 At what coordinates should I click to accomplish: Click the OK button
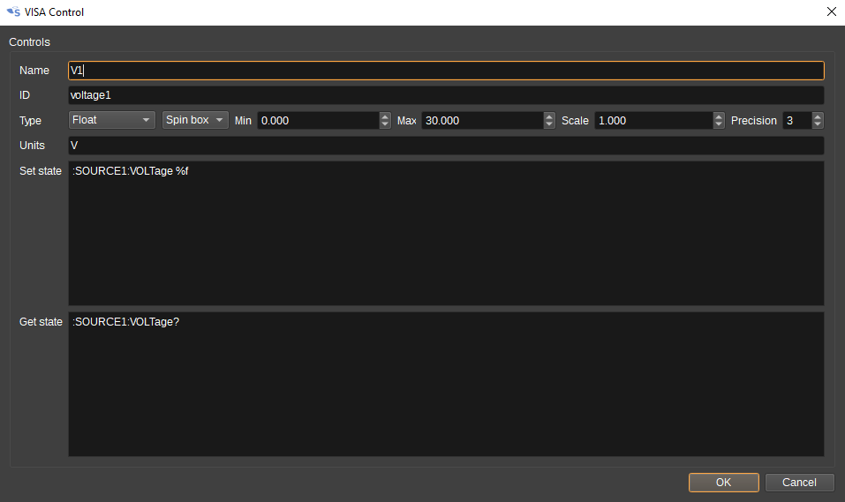pyautogui.click(x=723, y=483)
